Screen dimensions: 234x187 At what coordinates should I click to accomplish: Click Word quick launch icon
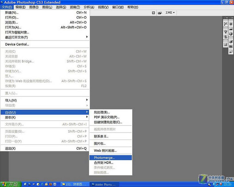tap(55, 184)
